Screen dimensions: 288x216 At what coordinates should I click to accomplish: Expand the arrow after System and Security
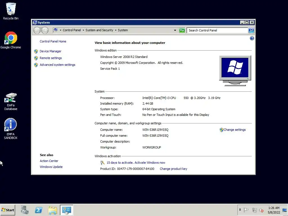tap(116, 30)
